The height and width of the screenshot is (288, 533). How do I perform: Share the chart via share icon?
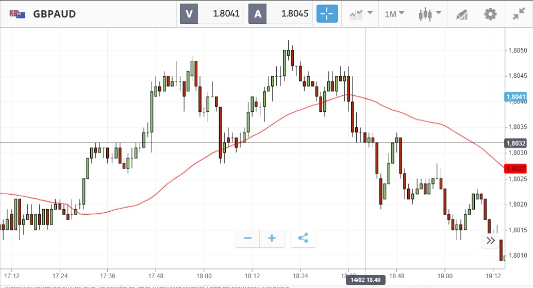tap(303, 238)
